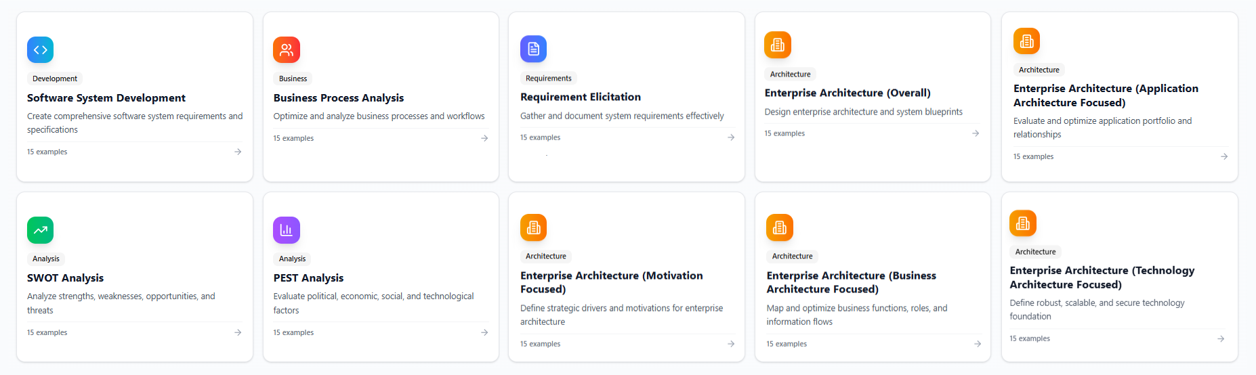Viewport: 1256px width, 375px height.
Task: Click the orange building icon on Enterprise Architecture (Overall)
Action: (x=778, y=45)
